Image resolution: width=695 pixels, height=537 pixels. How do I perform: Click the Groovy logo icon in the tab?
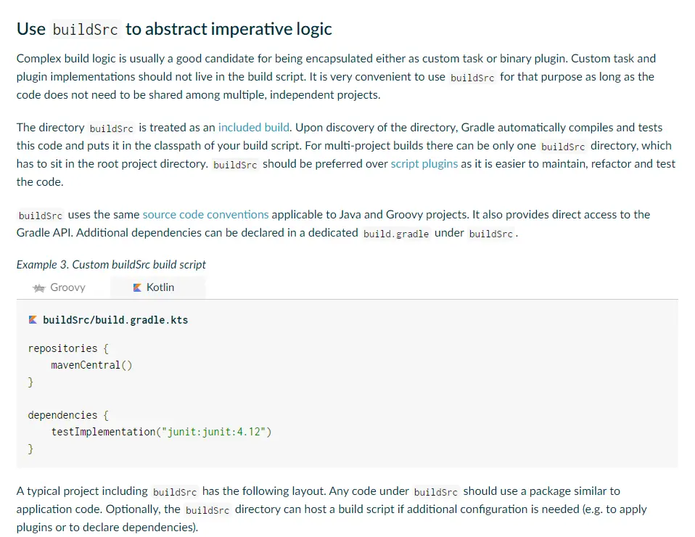click(39, 288)
